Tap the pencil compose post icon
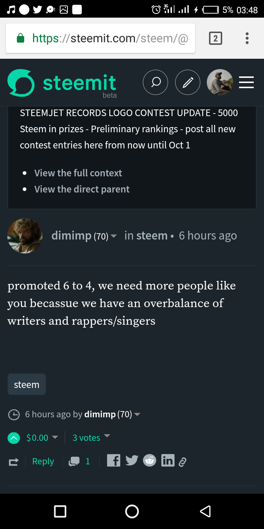 pyautogui.click(x=188, y=83)
